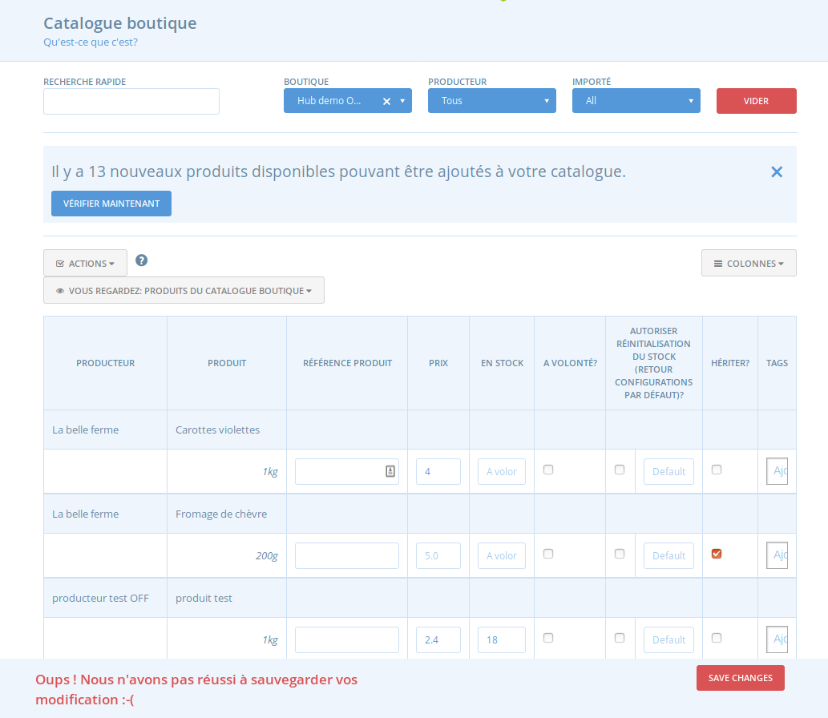Click the A volonté? column header

(x=570, y=363)
